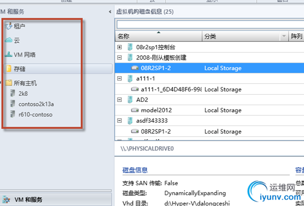Image resolution: width=304 pixels, height=206 pixels.
Task: Click the a111-1_6D4D48F6 disk icon
Action: click(135, 89)
